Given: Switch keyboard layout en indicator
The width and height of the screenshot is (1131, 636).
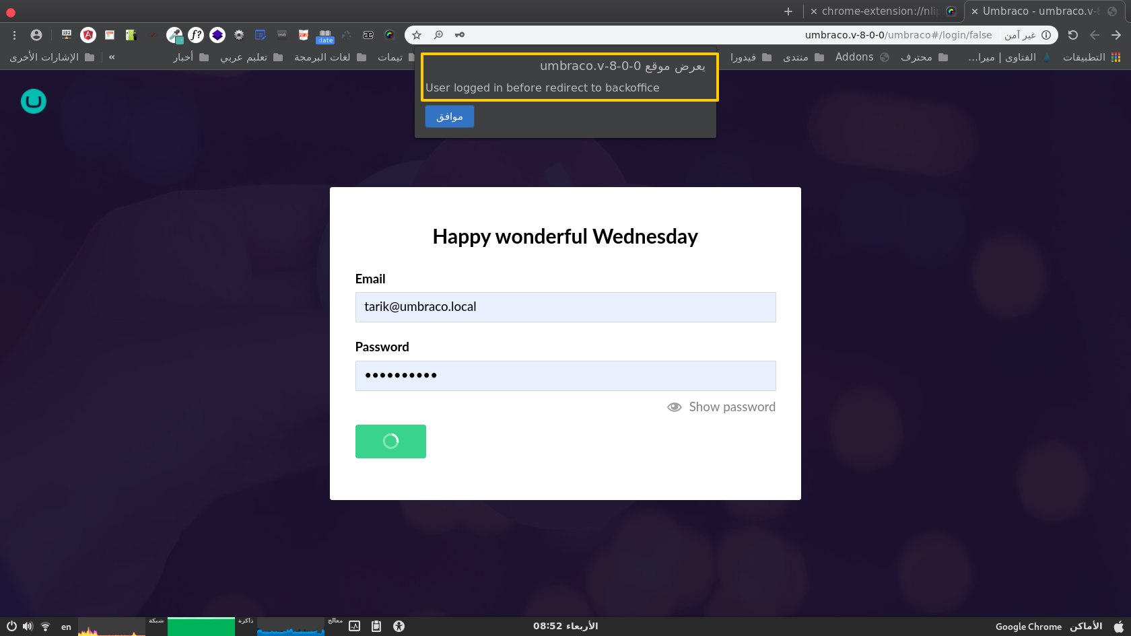Looking at the screenshot, I should pos(66,627).
